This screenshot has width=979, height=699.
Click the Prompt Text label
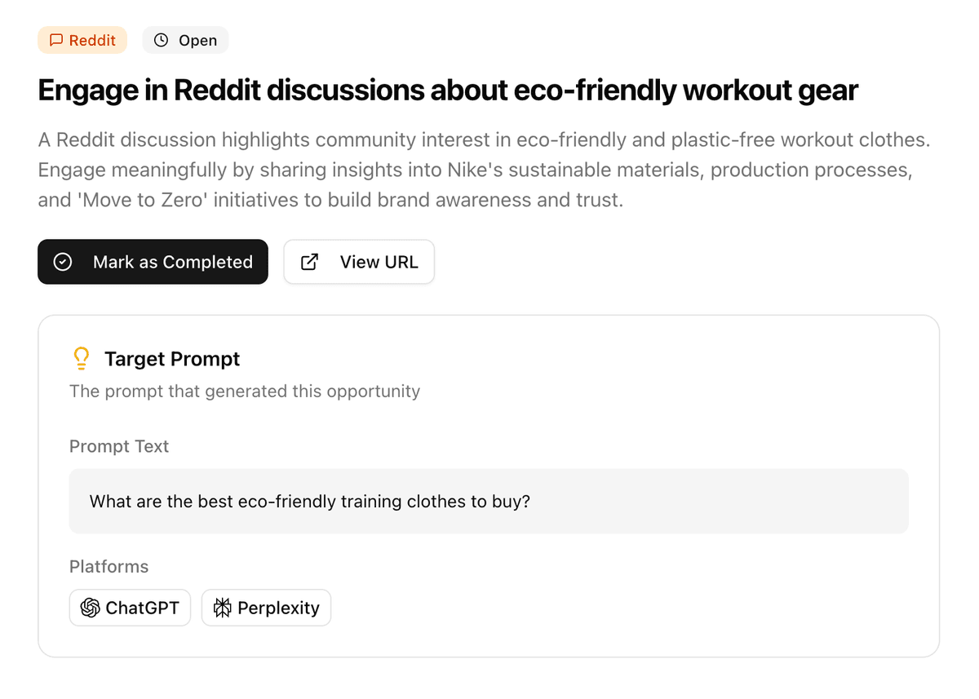tap(119, 446)
